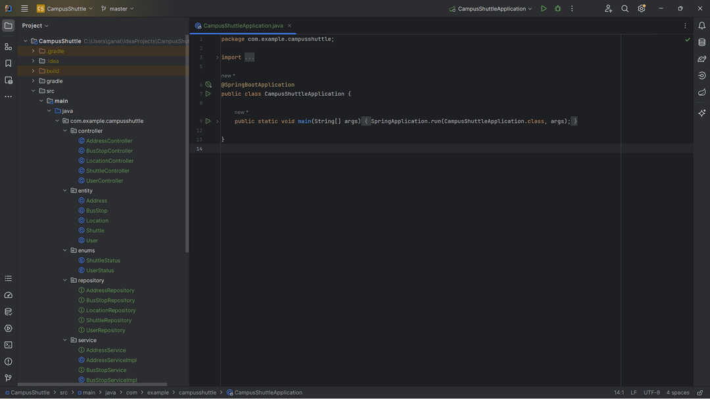Screen dimensions: 710x399
Task: Open the Terminal tool window
Action: pos(8,345)
